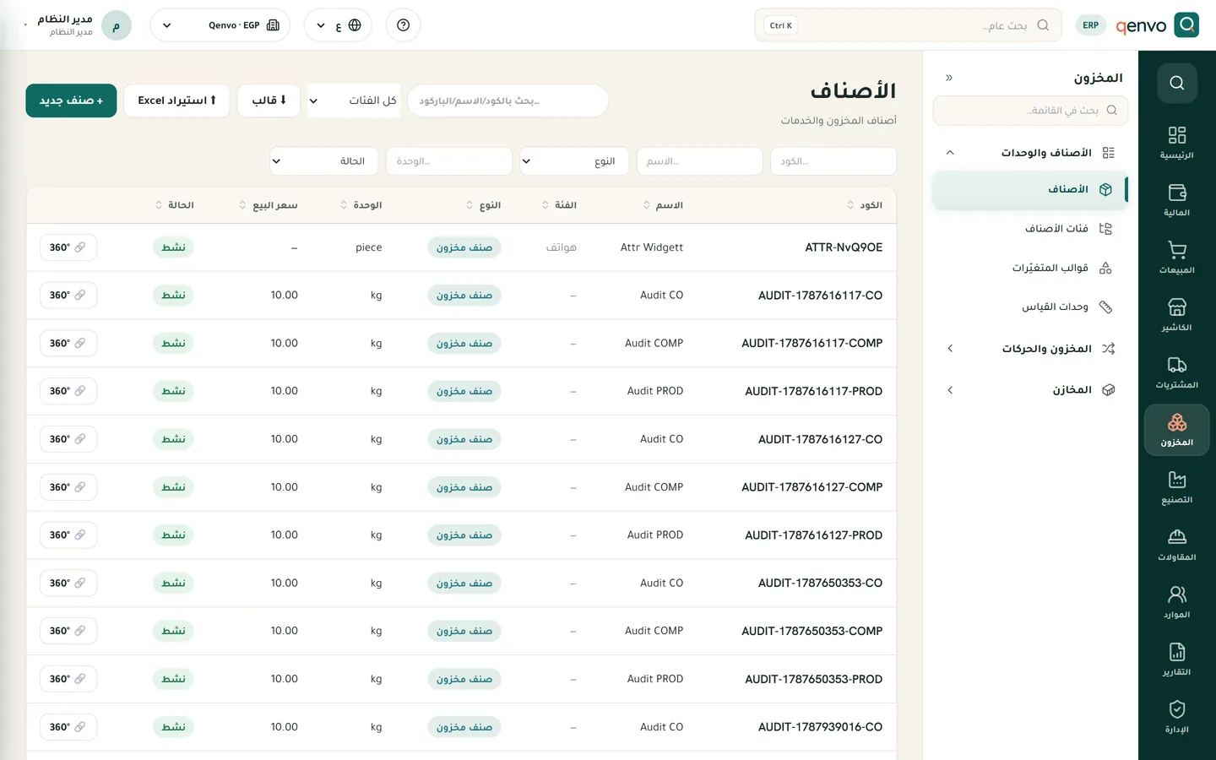
Task: Sort by the unit (الوحدة) column header
Action: (361, 205)
